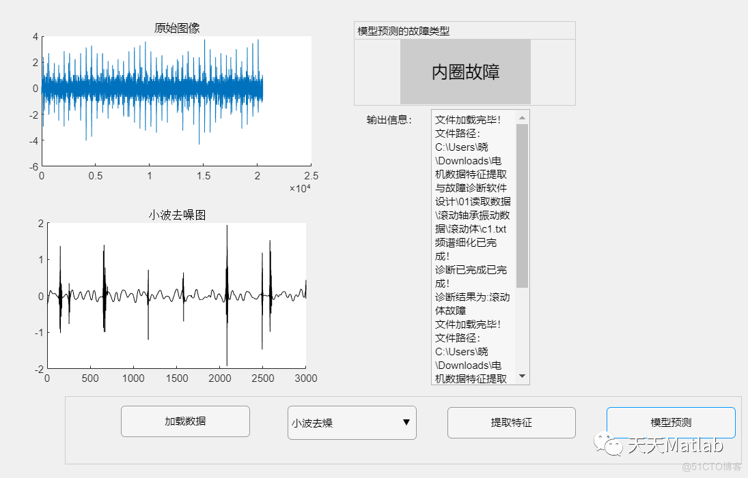Click the 原始图像 signal plot

(x=176, y=101)
